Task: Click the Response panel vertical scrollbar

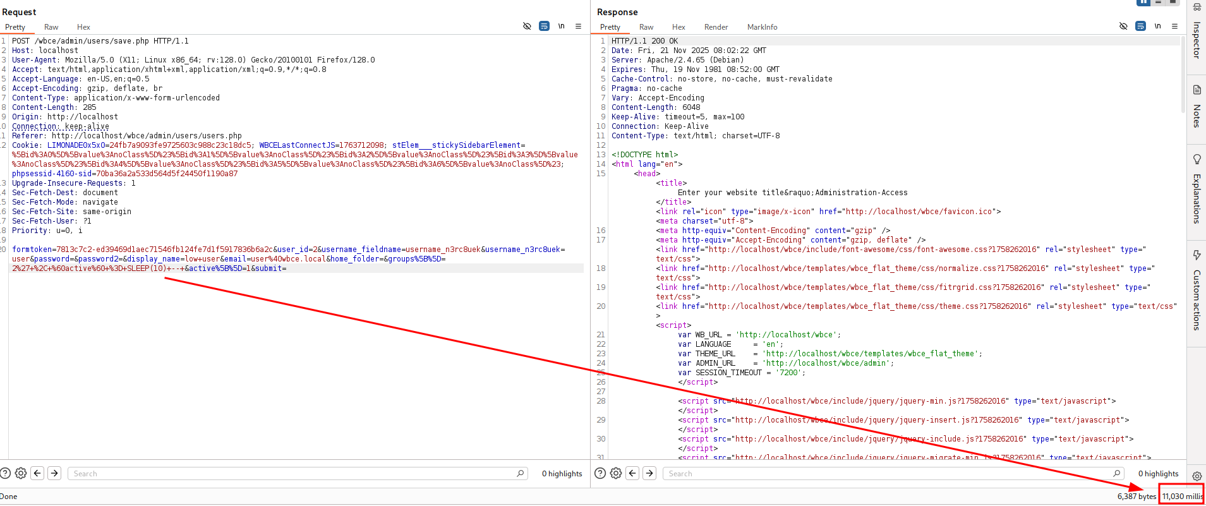Action: [x=1183, y=76]
